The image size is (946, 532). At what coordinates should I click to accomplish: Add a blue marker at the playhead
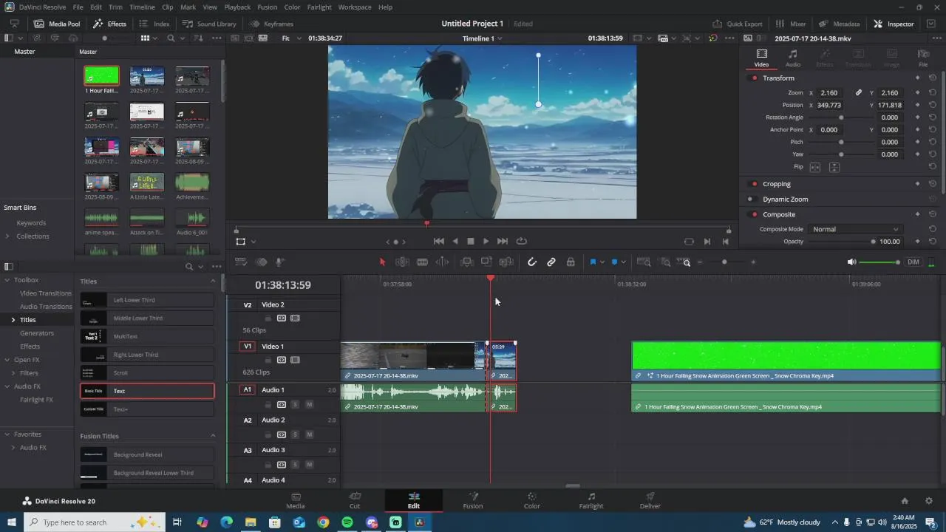pos(614,262)
